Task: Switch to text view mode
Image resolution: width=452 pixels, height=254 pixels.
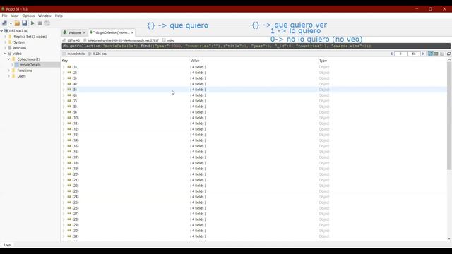Action: point(442,54)
